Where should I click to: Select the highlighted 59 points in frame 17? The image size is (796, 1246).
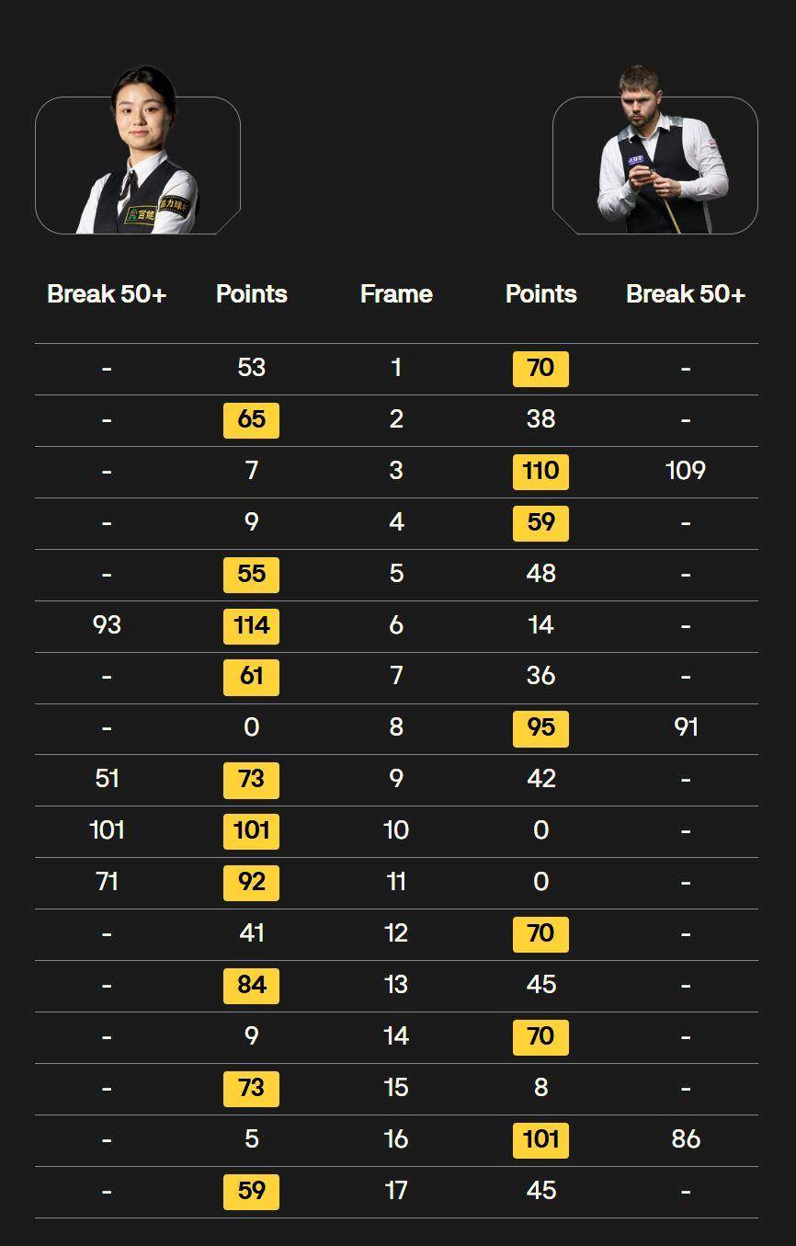click(x=251, y=1192)
